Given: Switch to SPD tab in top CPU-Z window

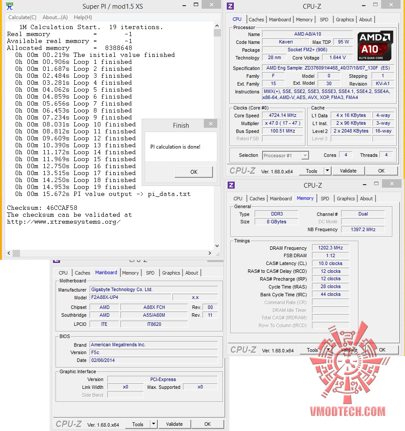Looking at the screenshot, I should point(324,20).
